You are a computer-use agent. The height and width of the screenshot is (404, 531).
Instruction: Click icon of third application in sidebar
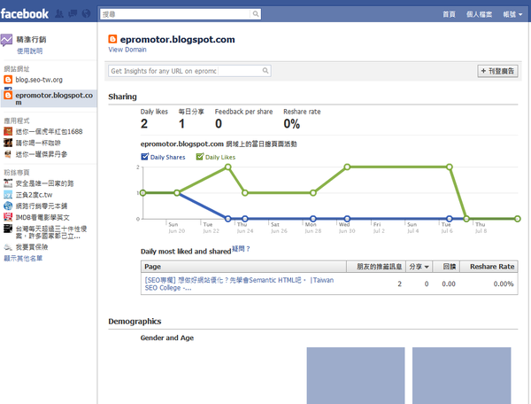[8, 154]
